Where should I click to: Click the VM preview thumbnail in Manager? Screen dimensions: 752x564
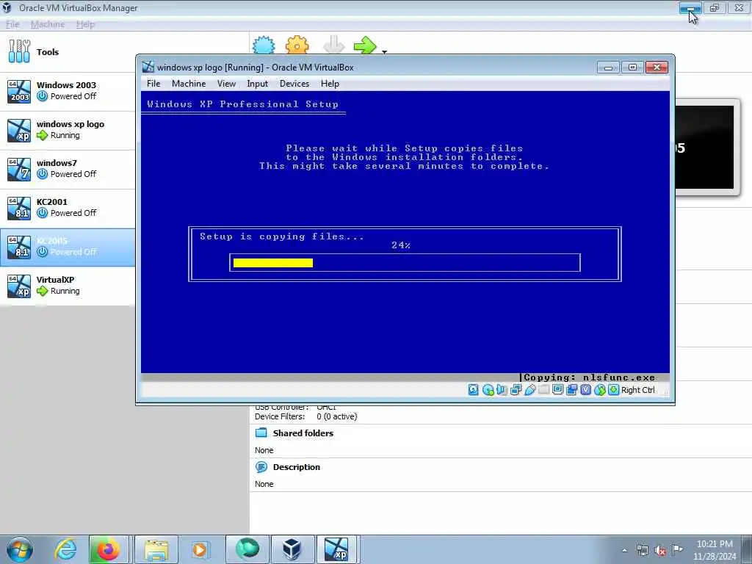click(704, 147)
